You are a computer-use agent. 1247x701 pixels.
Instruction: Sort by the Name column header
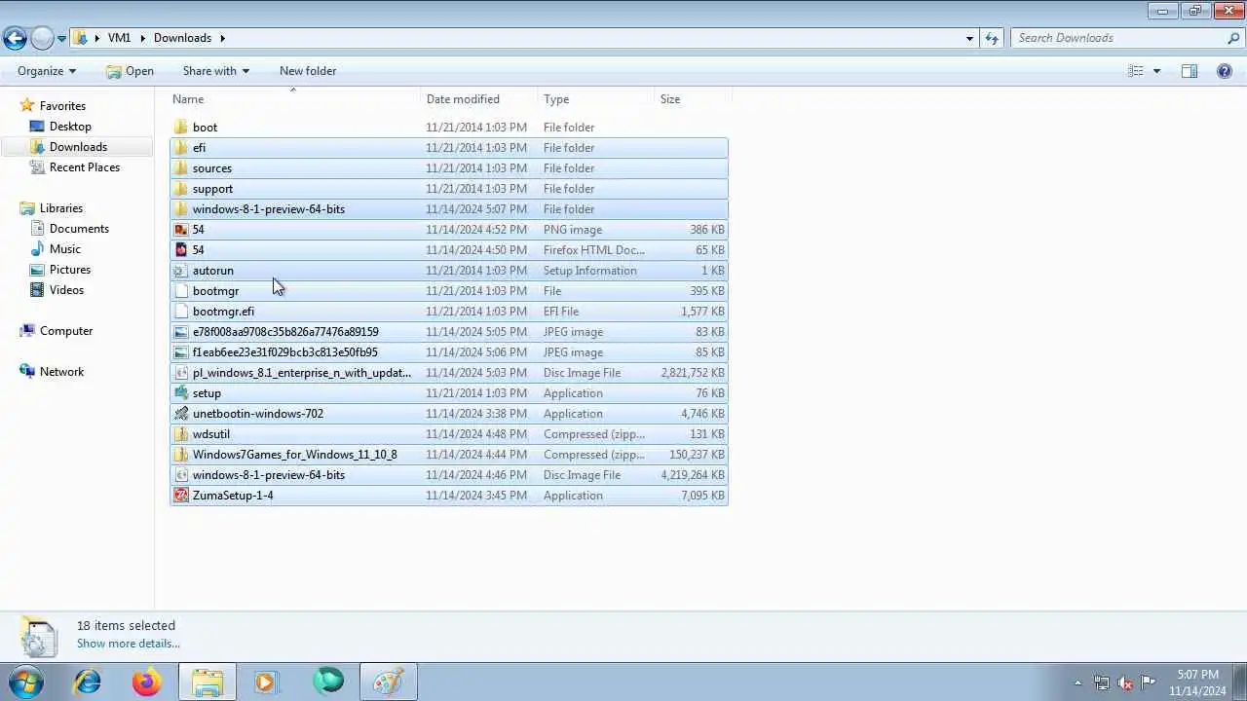(295, 99)
